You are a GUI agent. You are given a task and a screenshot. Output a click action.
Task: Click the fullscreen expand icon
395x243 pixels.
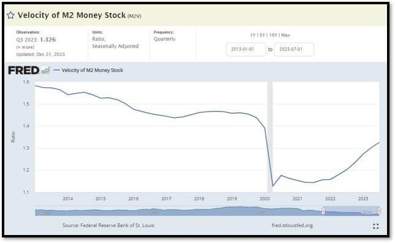375,226
